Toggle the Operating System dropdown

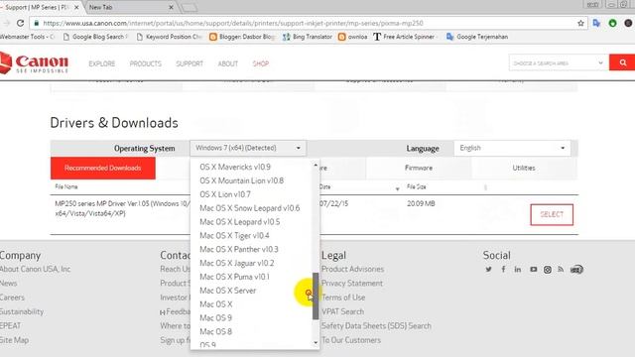248,148
